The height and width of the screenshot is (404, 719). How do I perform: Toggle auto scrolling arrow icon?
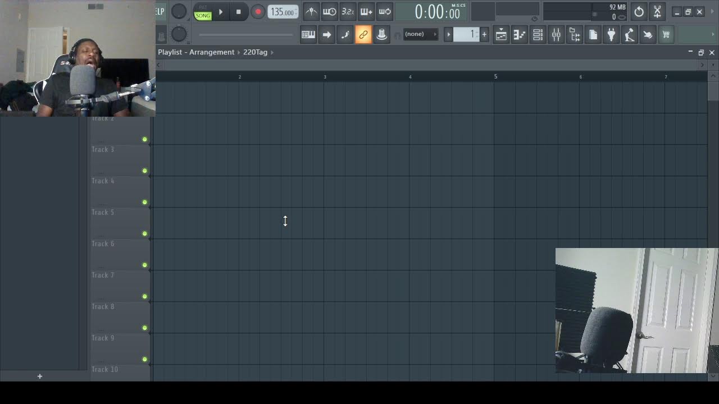tap(326, 34)
